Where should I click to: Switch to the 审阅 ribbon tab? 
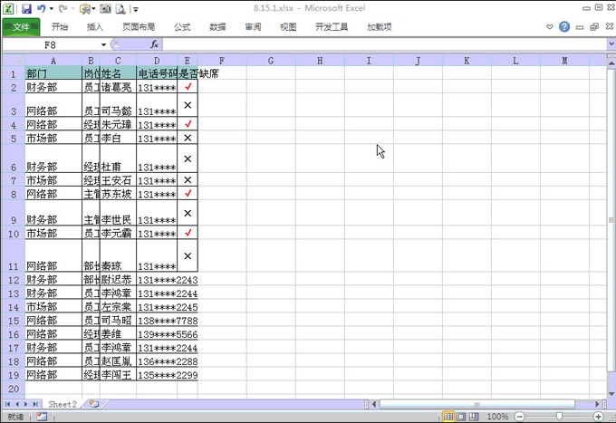click(x=253, y=26)
